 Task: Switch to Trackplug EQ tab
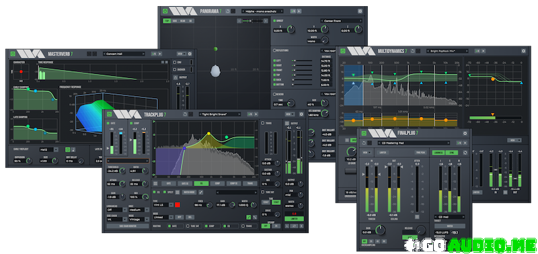click(201, 183)
